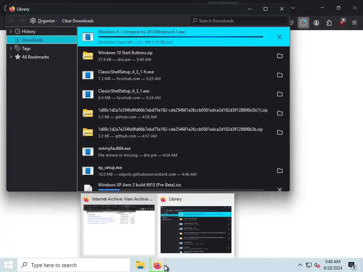Image resolution: width=363 pixels, height=272 pixels.
Task: Click the muted volume tray icon
Action: pos(317,265)
